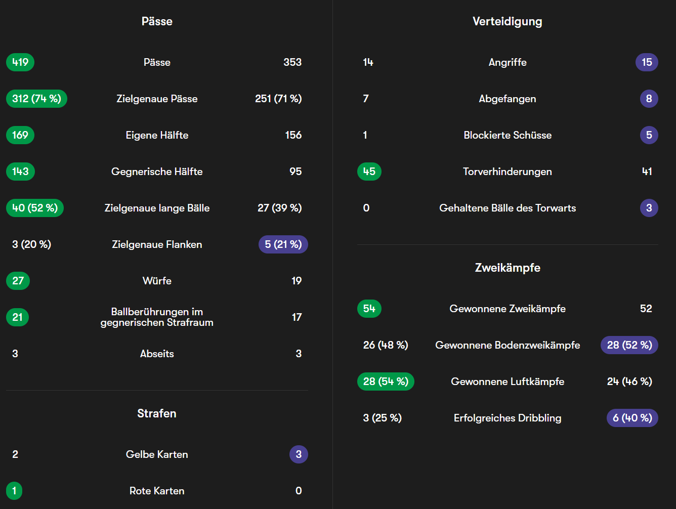Click the purple 15 Angriffe badge
The height and width of the screenshot is (509, 676).
point(647,62)
